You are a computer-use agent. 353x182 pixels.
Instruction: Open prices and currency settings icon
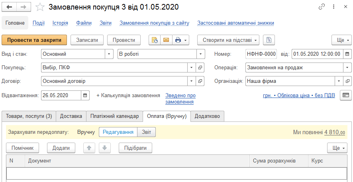pyautogui.click(x=345, y=96)
